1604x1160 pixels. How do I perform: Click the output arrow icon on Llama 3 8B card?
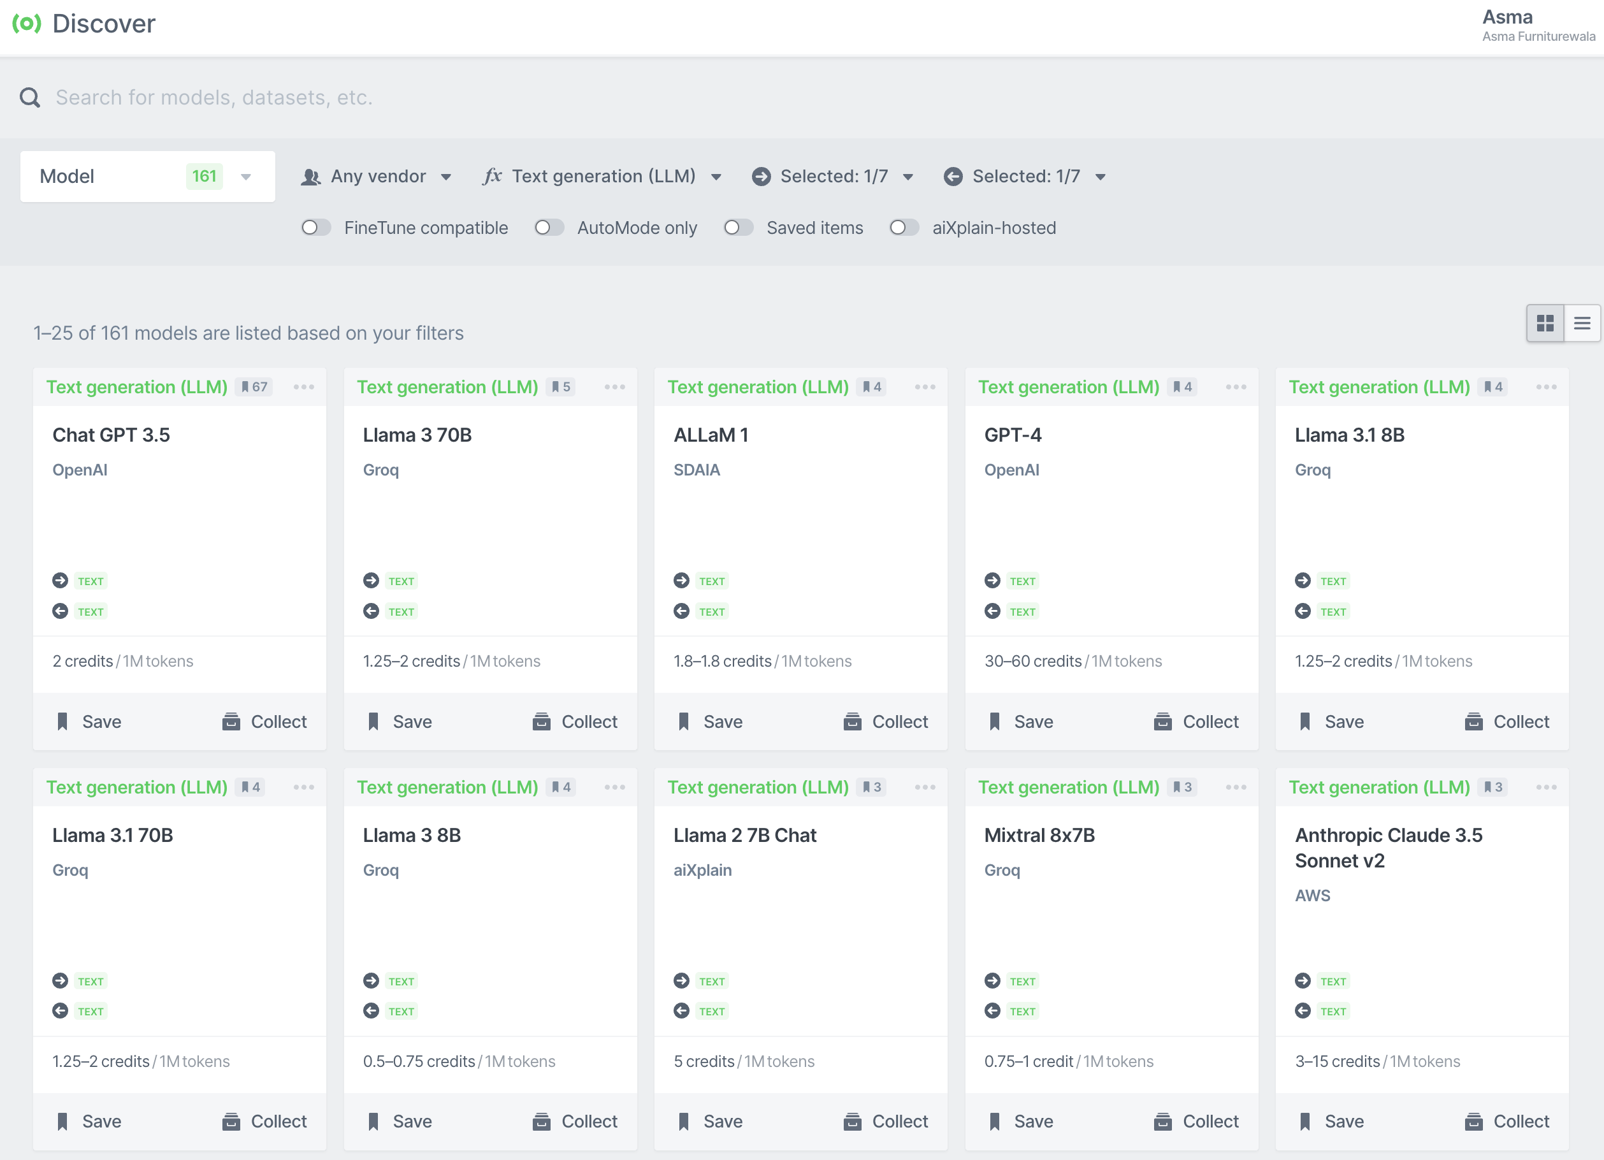point(372,1011)
